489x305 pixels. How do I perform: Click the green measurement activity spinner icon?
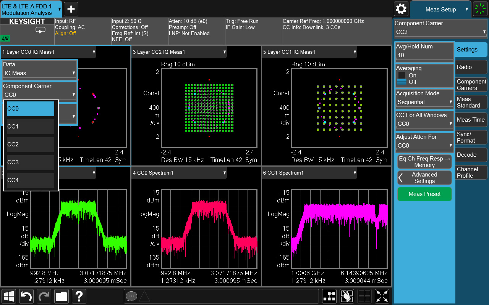pyautogui.click(x=480, y=9)
